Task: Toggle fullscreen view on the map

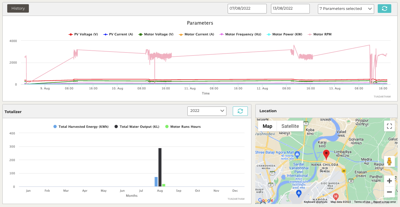Action: (x=389, y=126)
